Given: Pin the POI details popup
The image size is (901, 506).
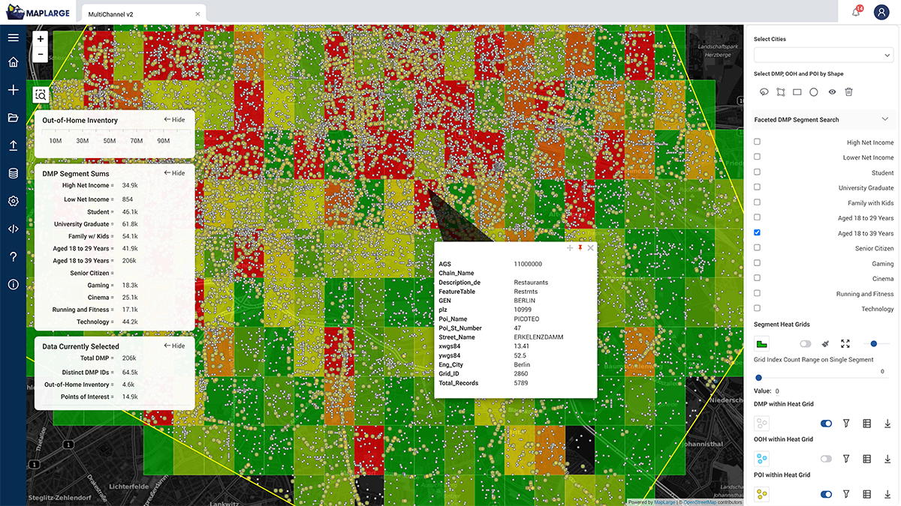Looking at the screenshot, I should click(580, 247).
